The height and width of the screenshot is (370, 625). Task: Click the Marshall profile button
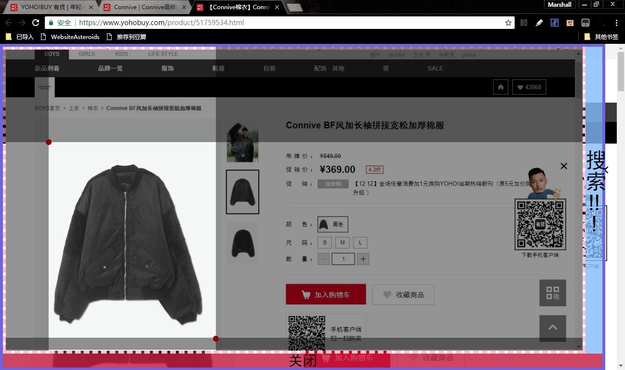coord(560,5)
